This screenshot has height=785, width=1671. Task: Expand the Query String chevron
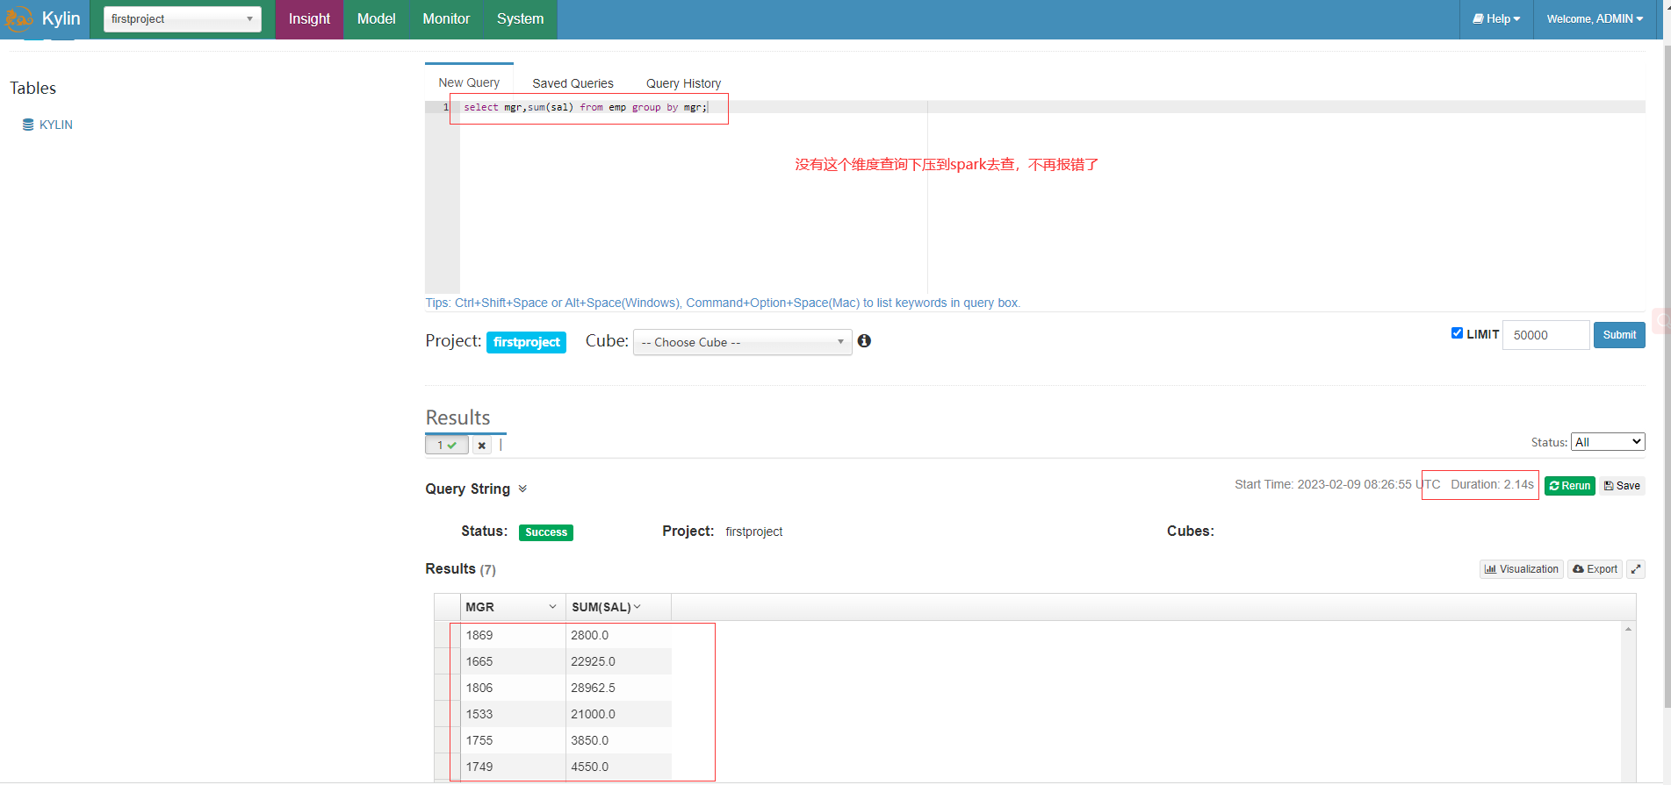tap(522, 489)
